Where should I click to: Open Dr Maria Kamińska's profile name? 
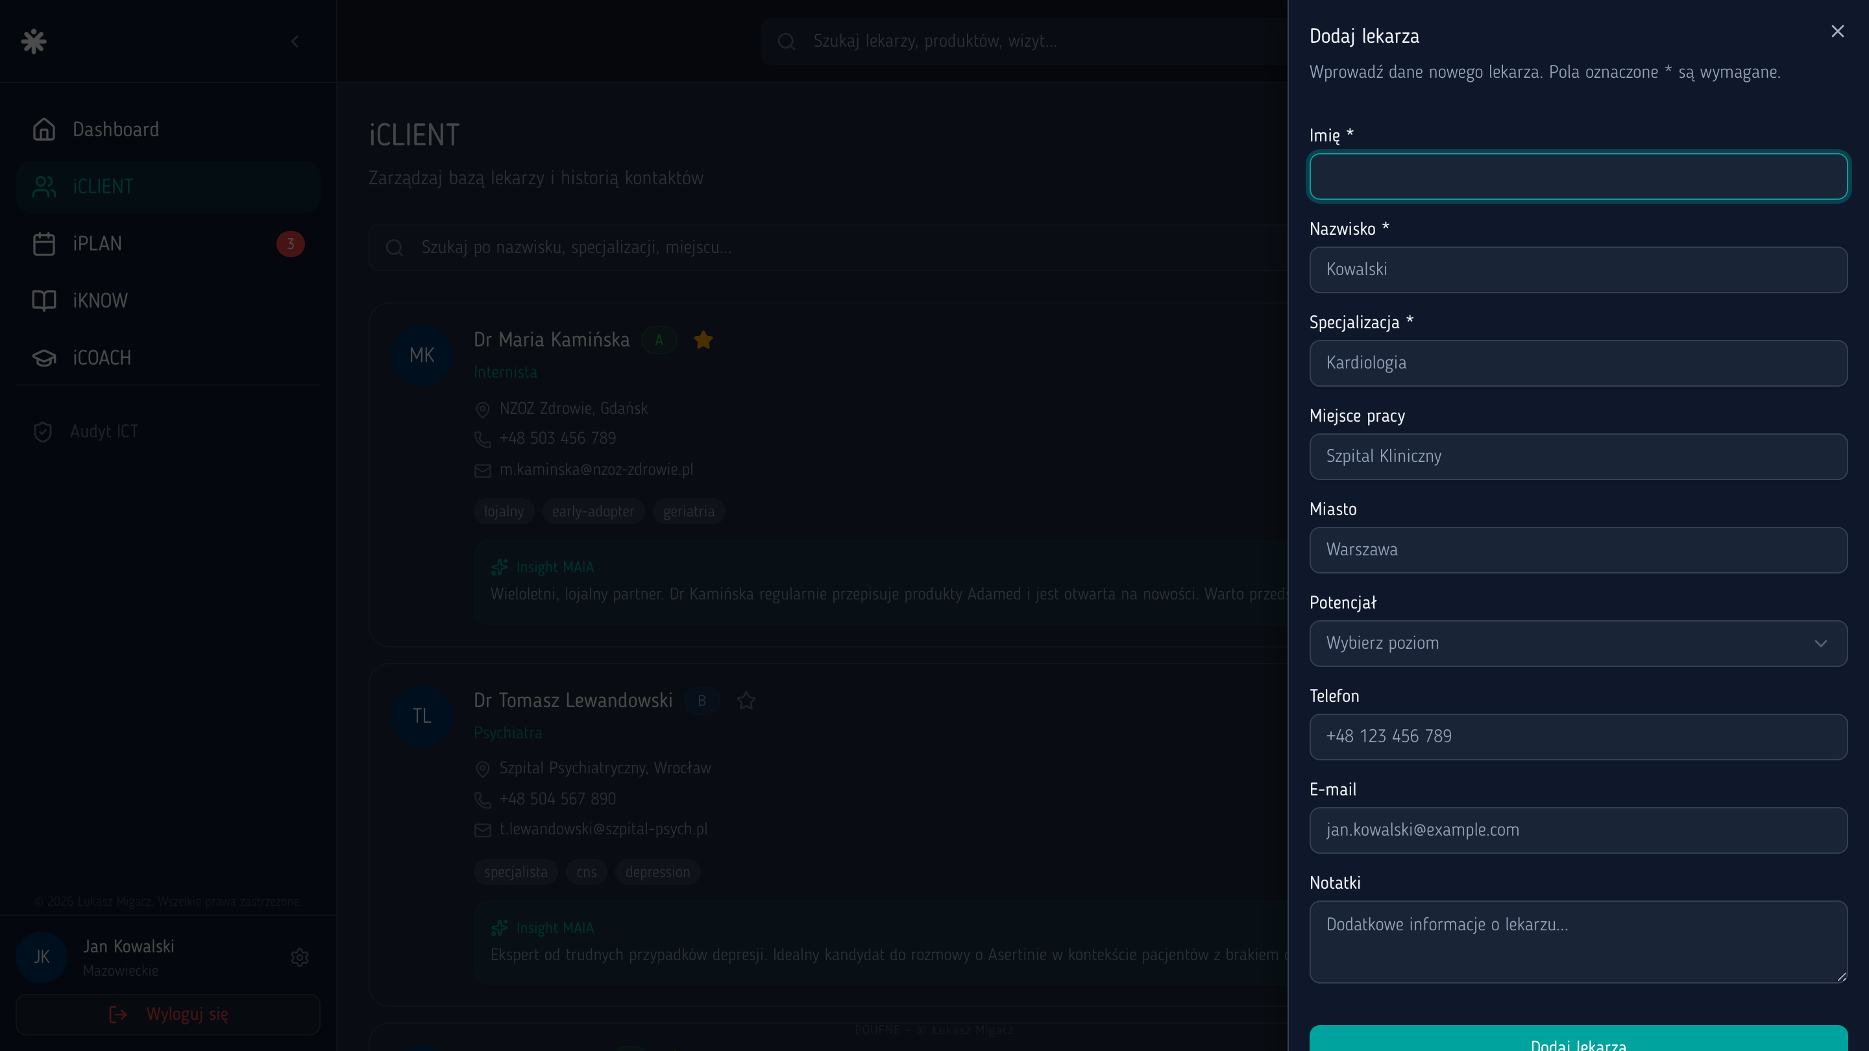click(x=552, y=340)
